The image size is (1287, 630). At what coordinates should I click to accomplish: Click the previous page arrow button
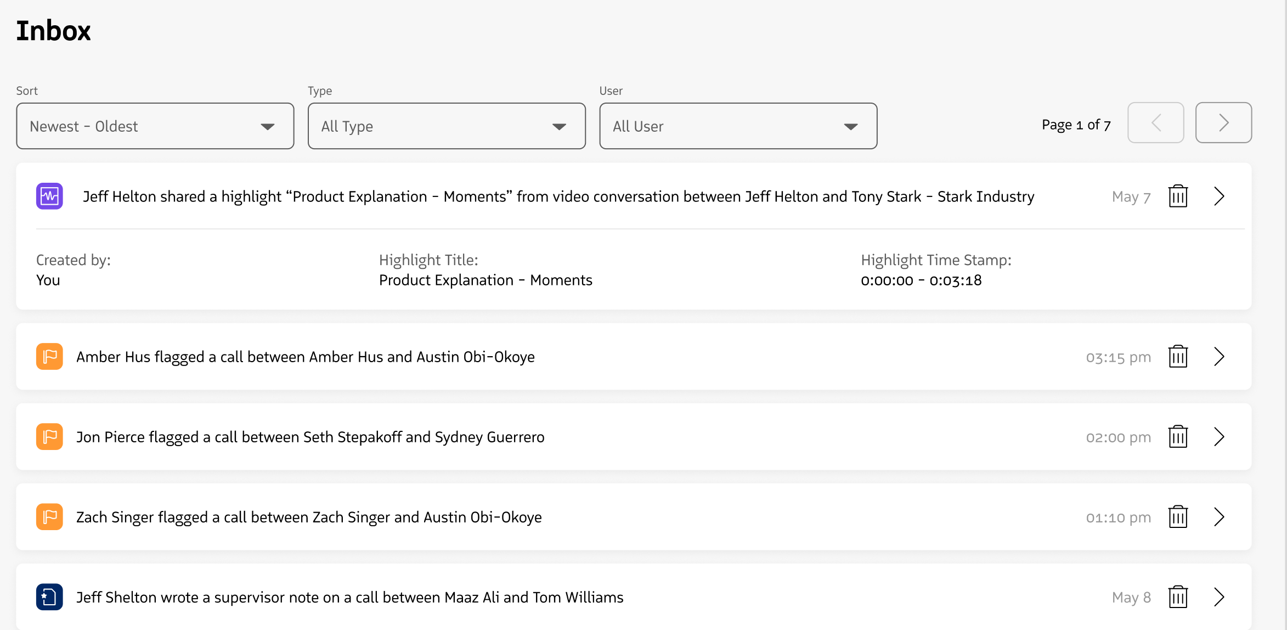pos(1155,123)
